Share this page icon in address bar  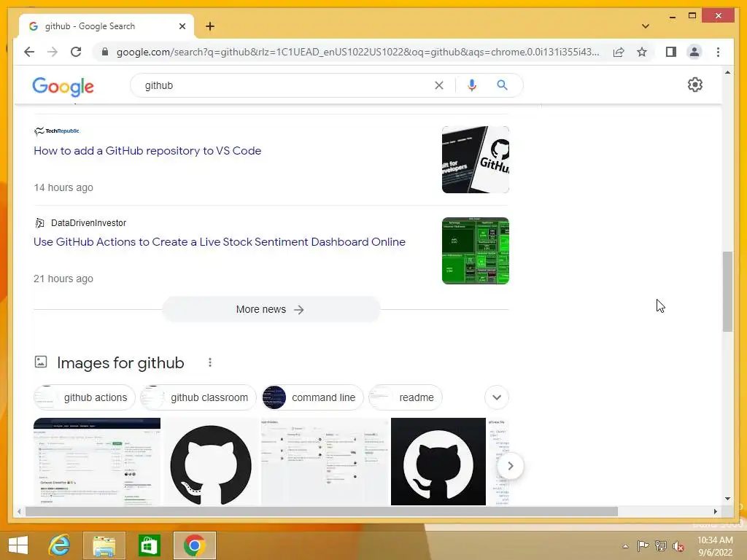click(x=619, y=52)
